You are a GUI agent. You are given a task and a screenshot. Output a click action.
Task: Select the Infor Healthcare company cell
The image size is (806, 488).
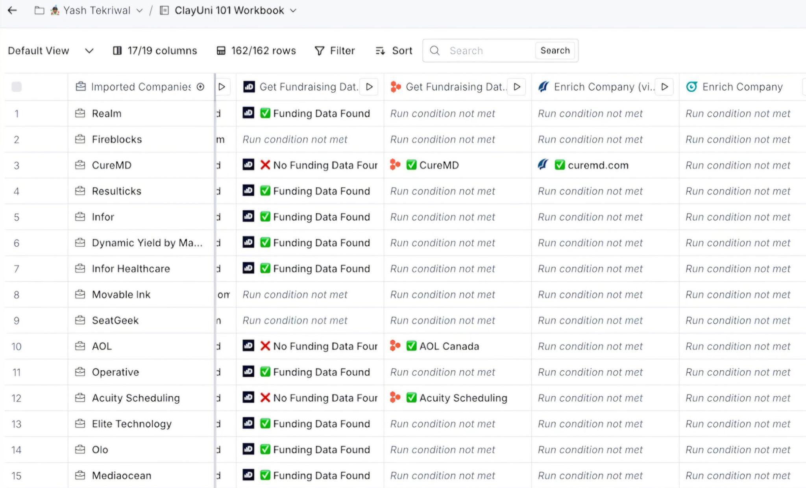(x=141, y=269)
